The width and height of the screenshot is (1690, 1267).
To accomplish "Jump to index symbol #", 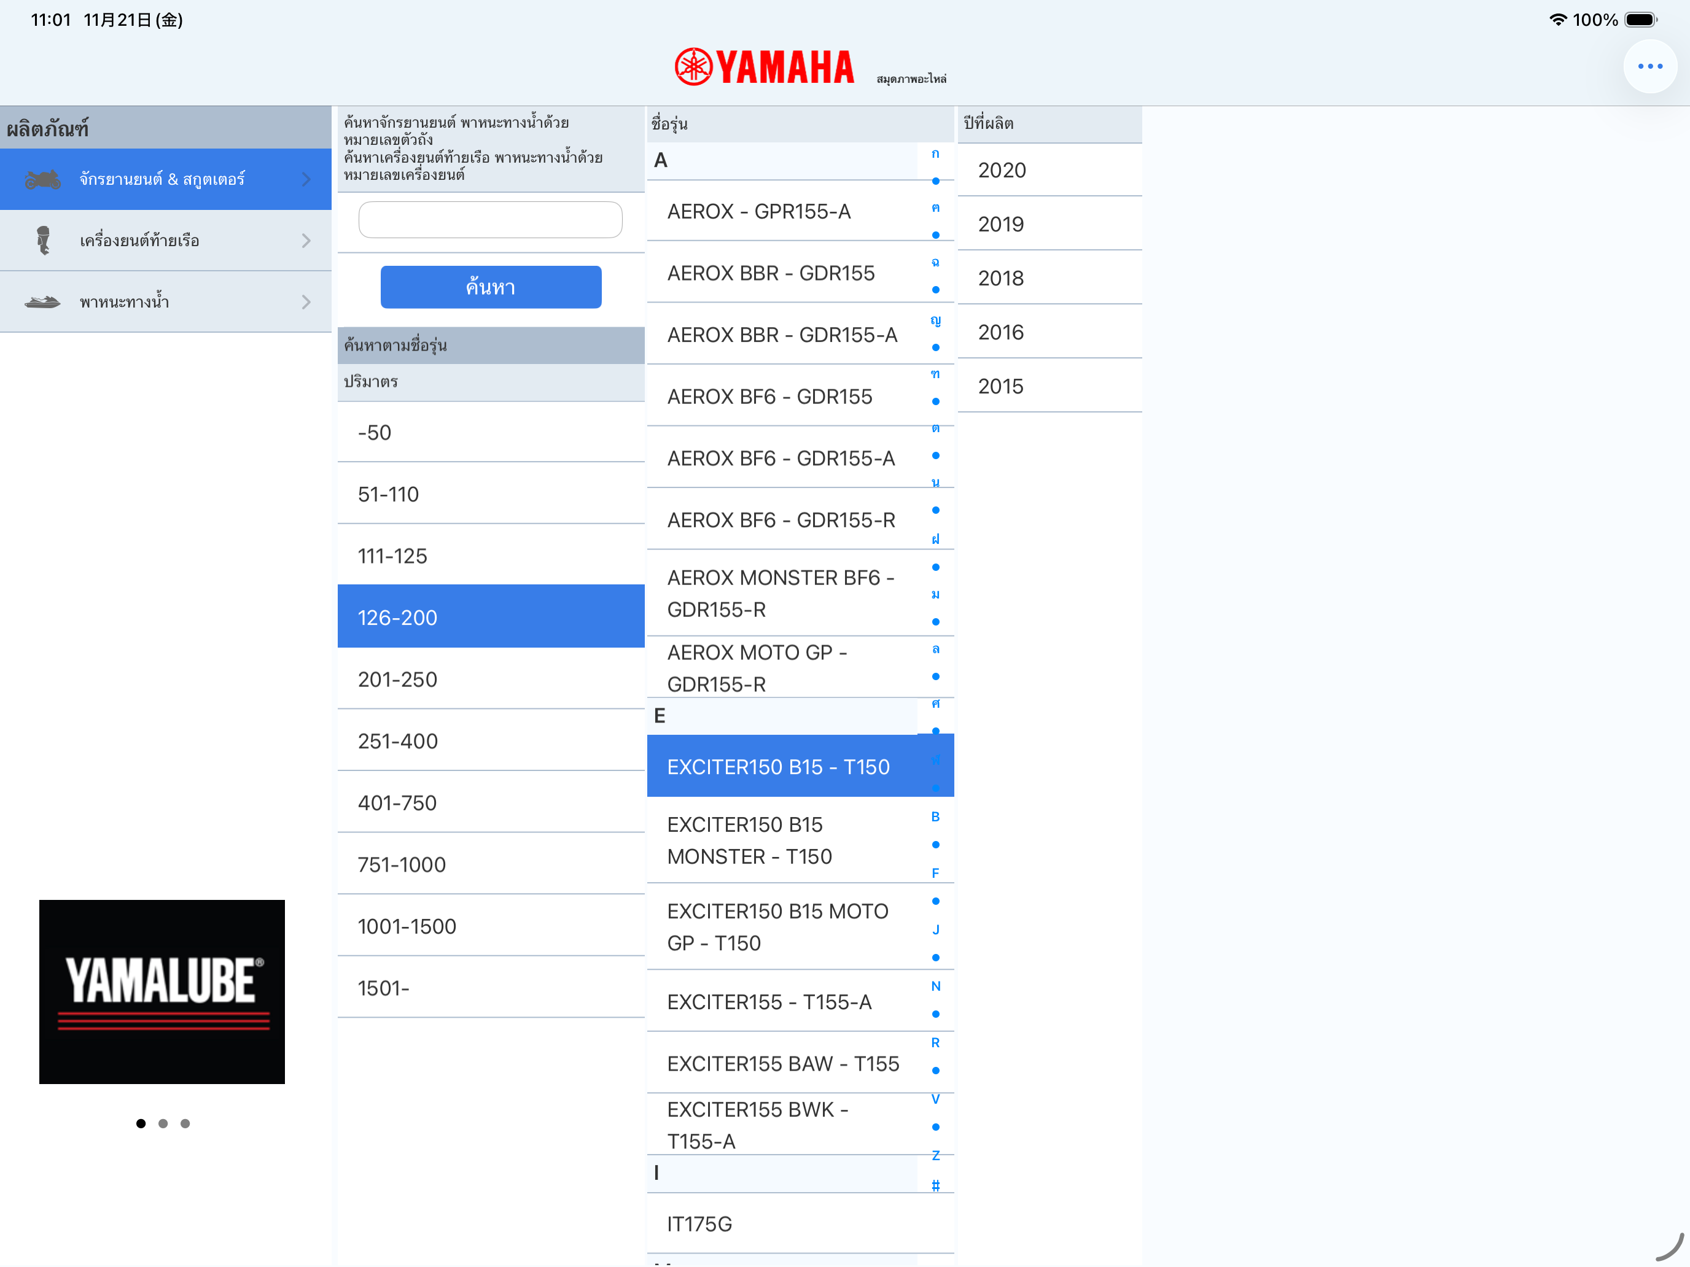I will click(x=935, y=1185).
